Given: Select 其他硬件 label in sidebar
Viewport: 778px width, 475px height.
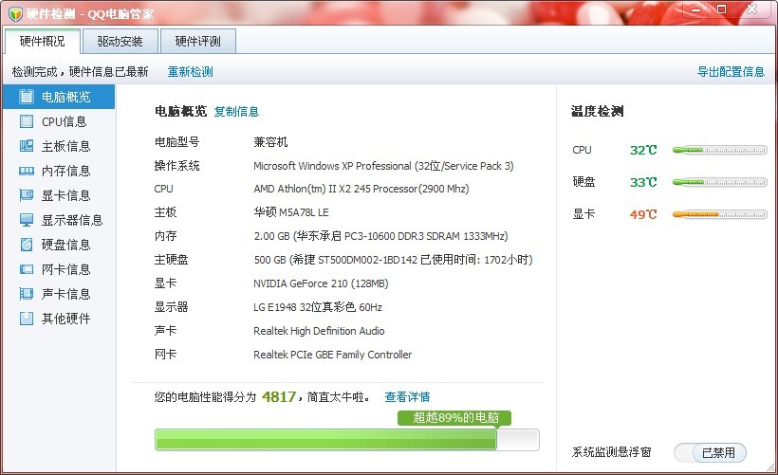Looking at the screenshot, I should [66, 319].
